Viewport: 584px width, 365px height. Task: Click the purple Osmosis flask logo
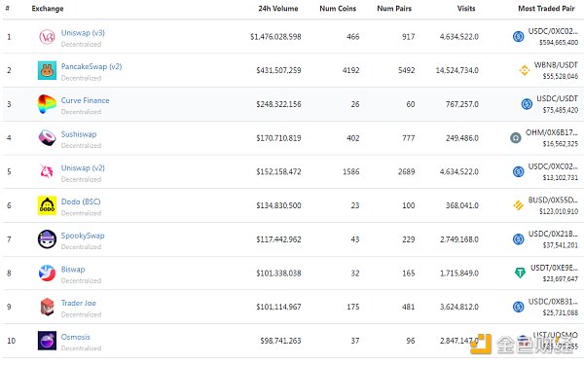(x=47, y=341)
